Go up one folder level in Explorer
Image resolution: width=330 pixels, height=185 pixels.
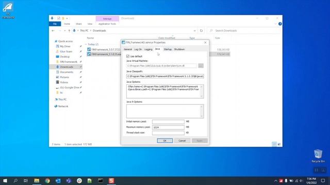69,31
